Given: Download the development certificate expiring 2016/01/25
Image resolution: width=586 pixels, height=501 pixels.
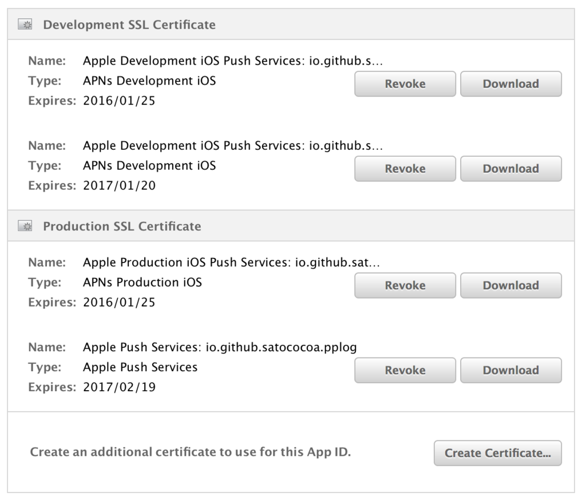Looking at the screenshot, I should click(510, 84).
